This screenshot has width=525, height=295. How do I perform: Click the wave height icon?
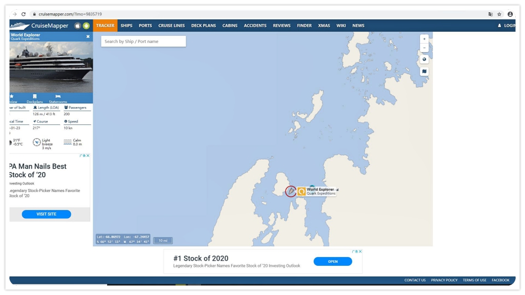coord(68,142)
